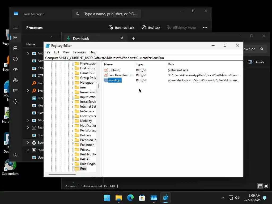This screenshot has width=272, height=204.
Task: Click Task Manager more options ellipsis
Action: (205, 28)
